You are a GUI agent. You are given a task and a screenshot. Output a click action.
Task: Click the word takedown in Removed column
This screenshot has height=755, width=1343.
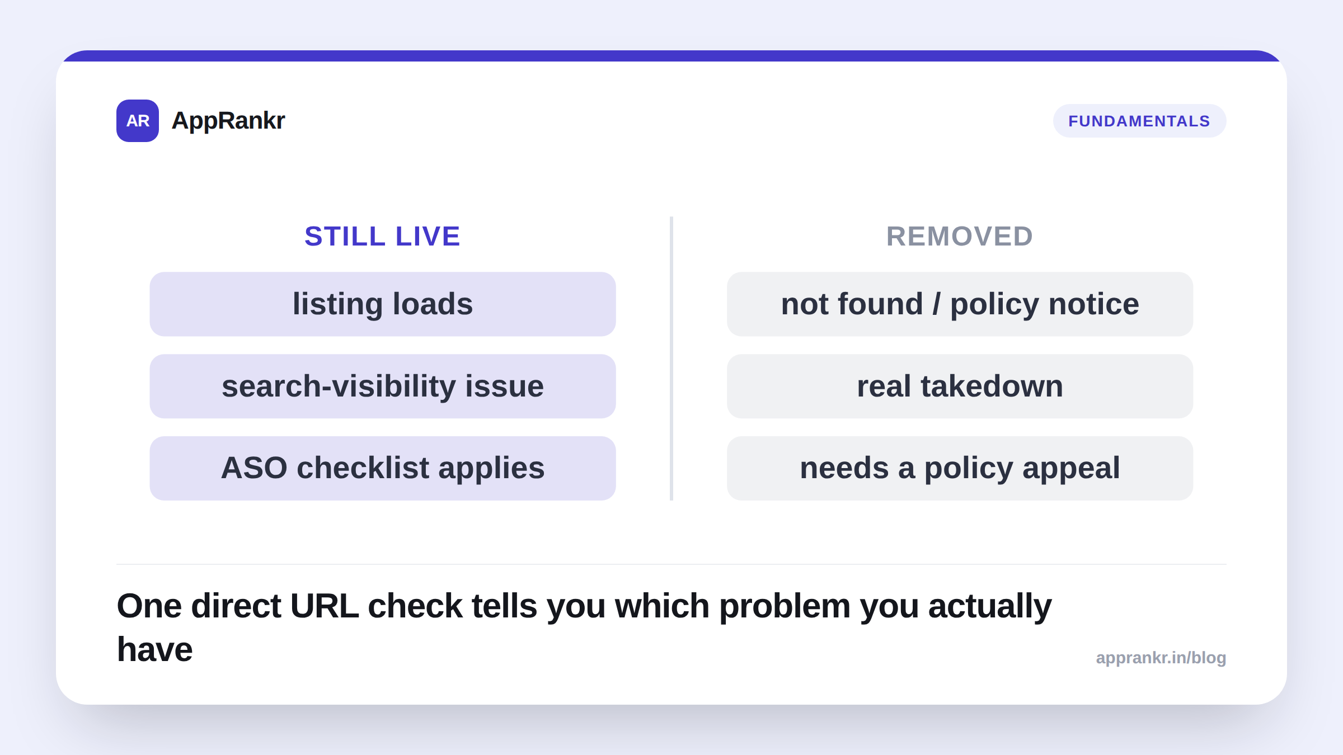tap(992, 386)
